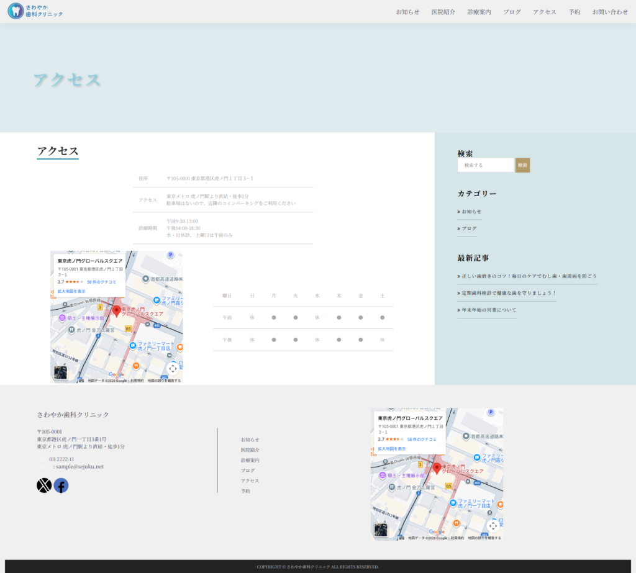Select the お知らせ category in sidebar
The image size is (636, 573).
(471, 212)
